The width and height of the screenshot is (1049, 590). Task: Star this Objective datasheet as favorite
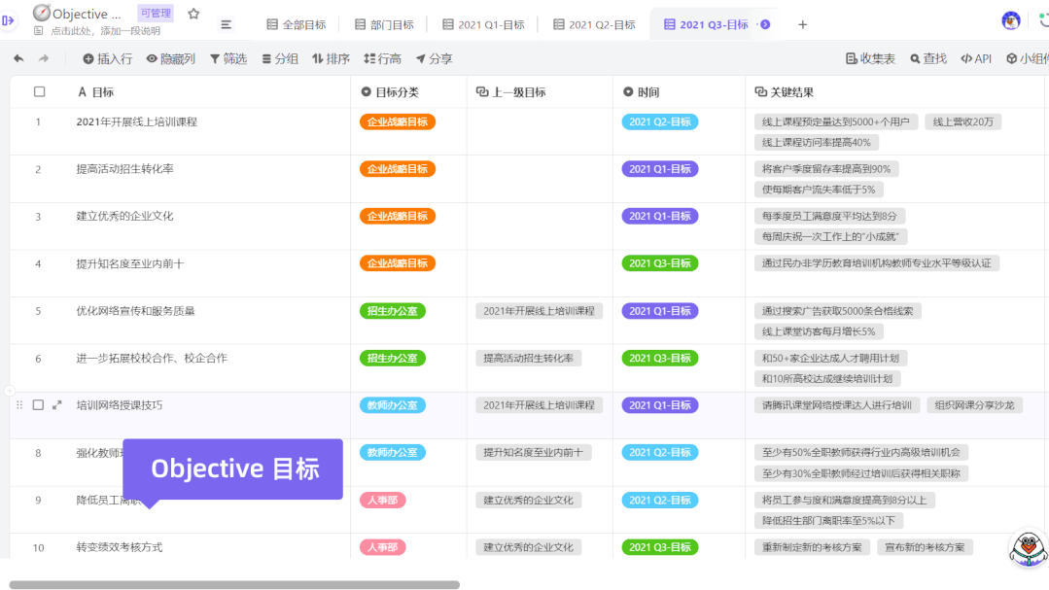click(193, 14)
